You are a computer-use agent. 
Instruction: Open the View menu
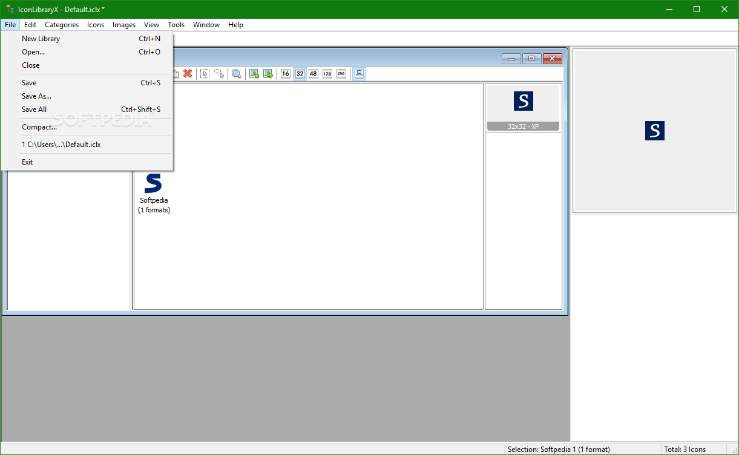[x=152, y=25]
